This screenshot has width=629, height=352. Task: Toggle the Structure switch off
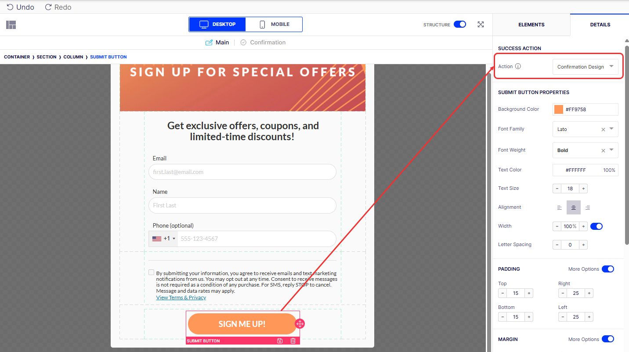pyautogui.click(x=460, y=24)
